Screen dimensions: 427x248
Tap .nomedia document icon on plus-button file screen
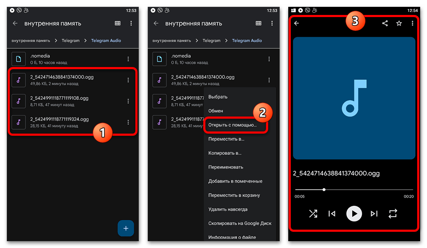tap(18, 59)
